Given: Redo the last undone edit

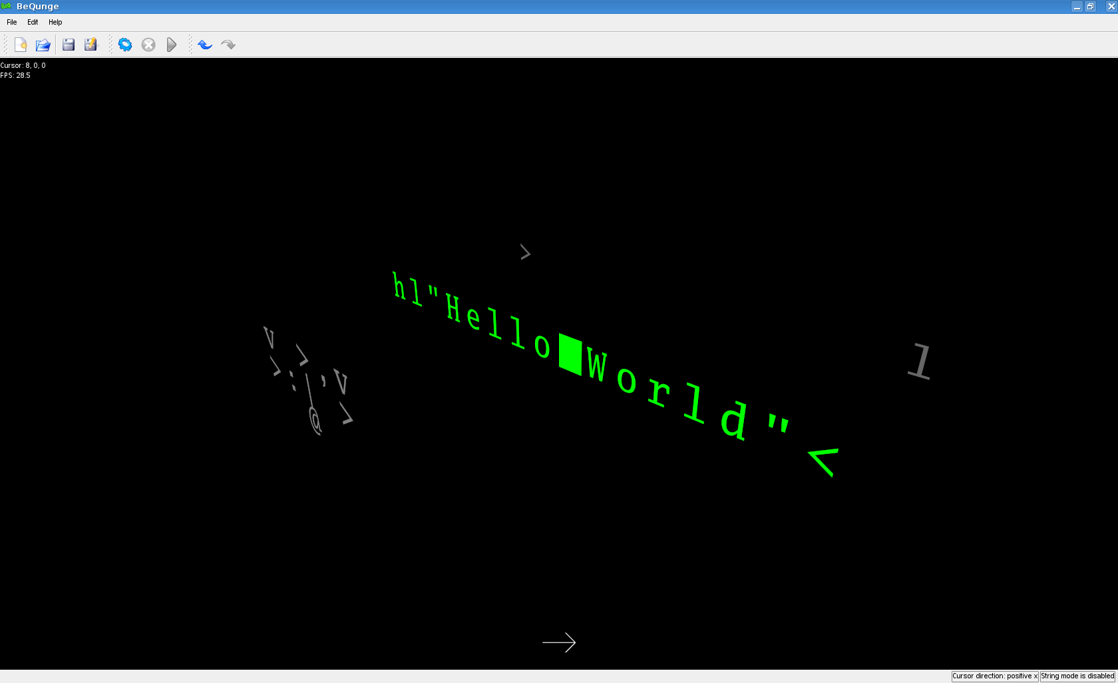Looking at the screenshot, I should (228, 45).
